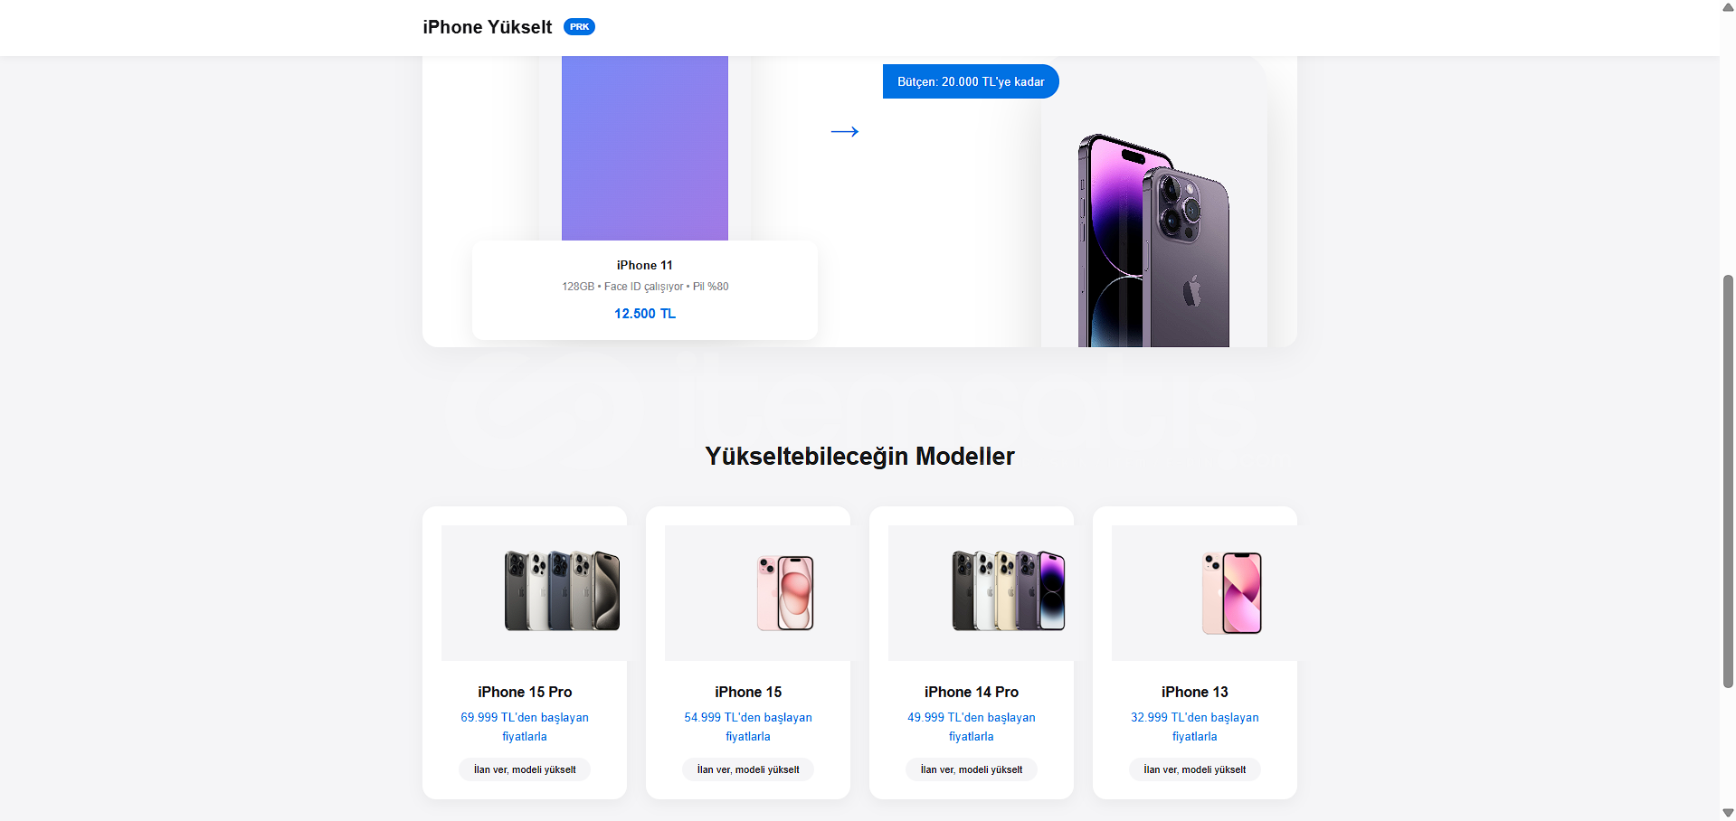Click the iPhone 14 Pro lineup image
This screenshot has width=1736, height=821.
(1009, 591)
